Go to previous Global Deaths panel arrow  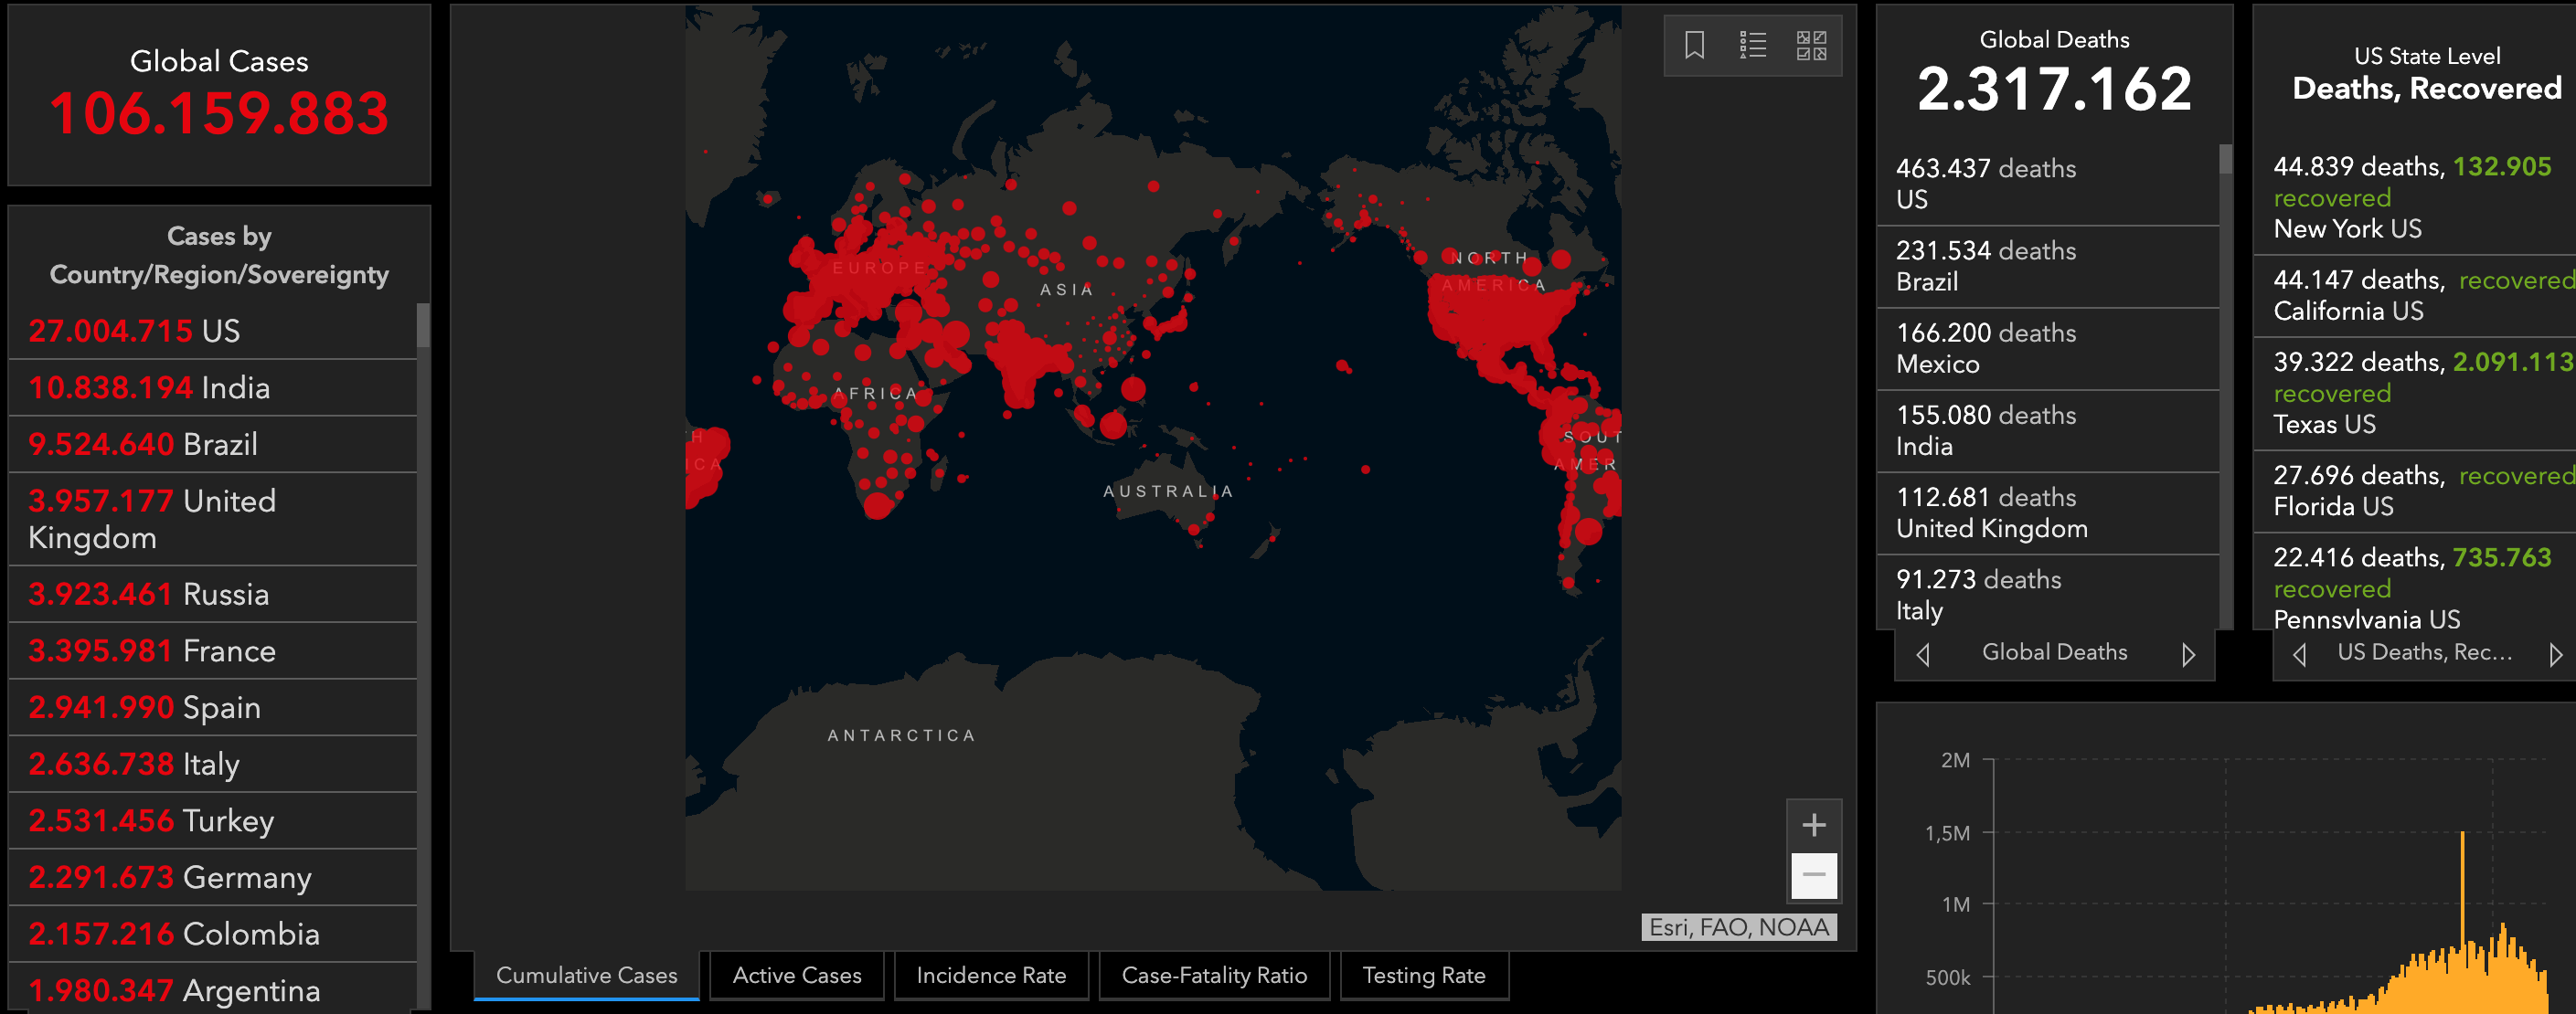tap(1923, 654)
